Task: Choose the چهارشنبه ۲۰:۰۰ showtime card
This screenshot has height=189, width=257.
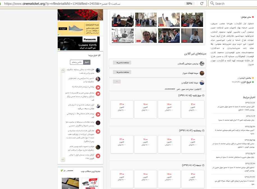Action: (145, 109)
